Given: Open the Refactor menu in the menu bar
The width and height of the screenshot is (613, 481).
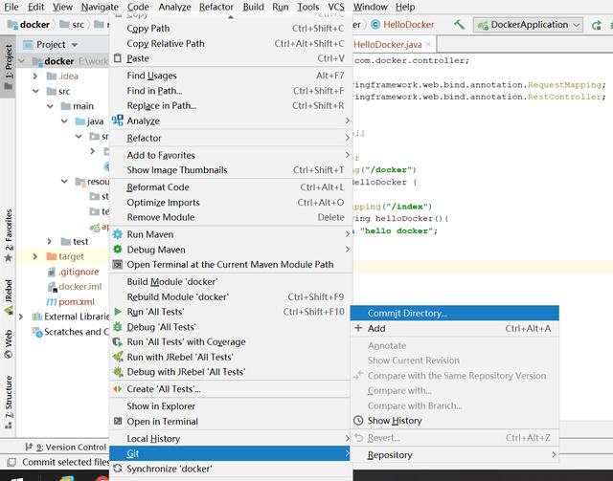Looking at the screenshot, I should pos(216,7).
